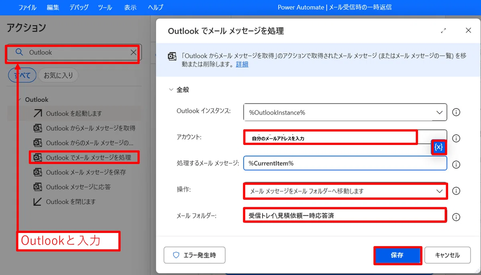This screenshot has height=275, width=481.
Task: Select Outlook を起動します action
Action: [74, 113]
